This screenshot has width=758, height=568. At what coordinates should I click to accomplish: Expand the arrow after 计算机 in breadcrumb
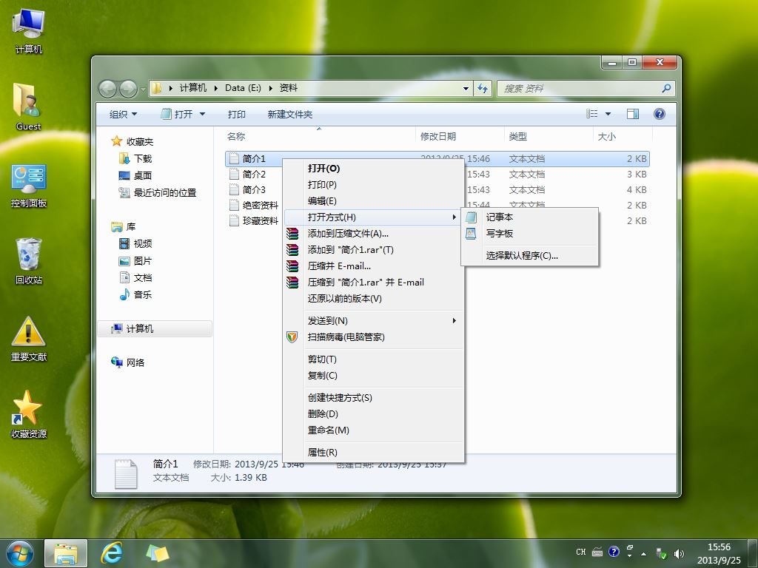215,89
